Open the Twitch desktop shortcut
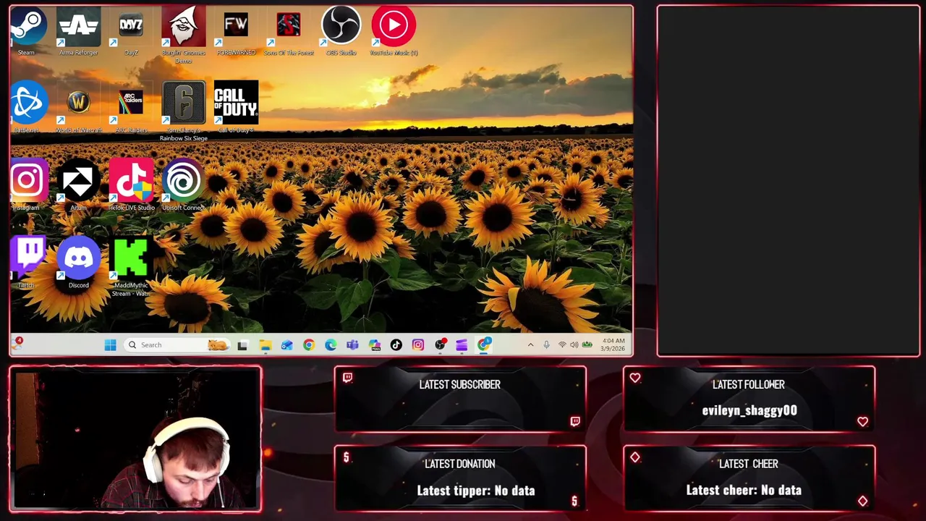Screen dimensions: 926x521 click(27, 263)
